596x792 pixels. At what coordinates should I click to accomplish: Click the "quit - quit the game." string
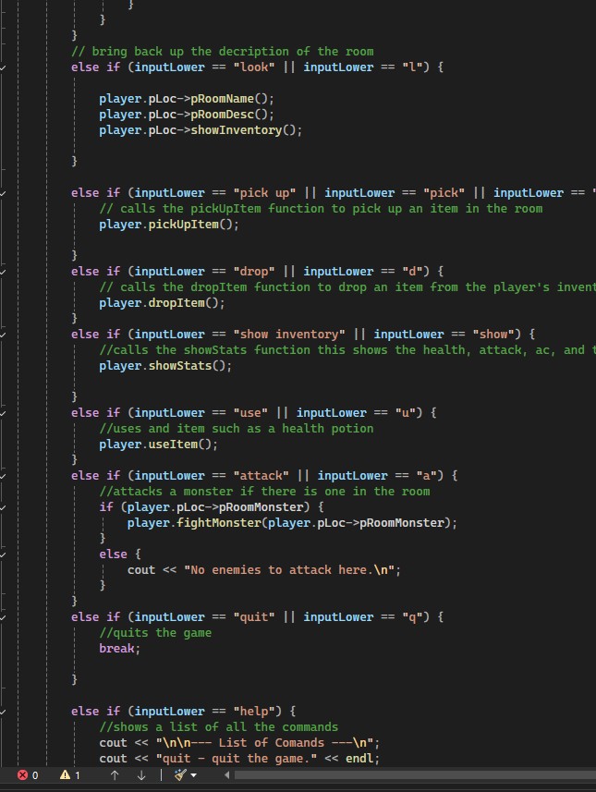coord(237,759)
